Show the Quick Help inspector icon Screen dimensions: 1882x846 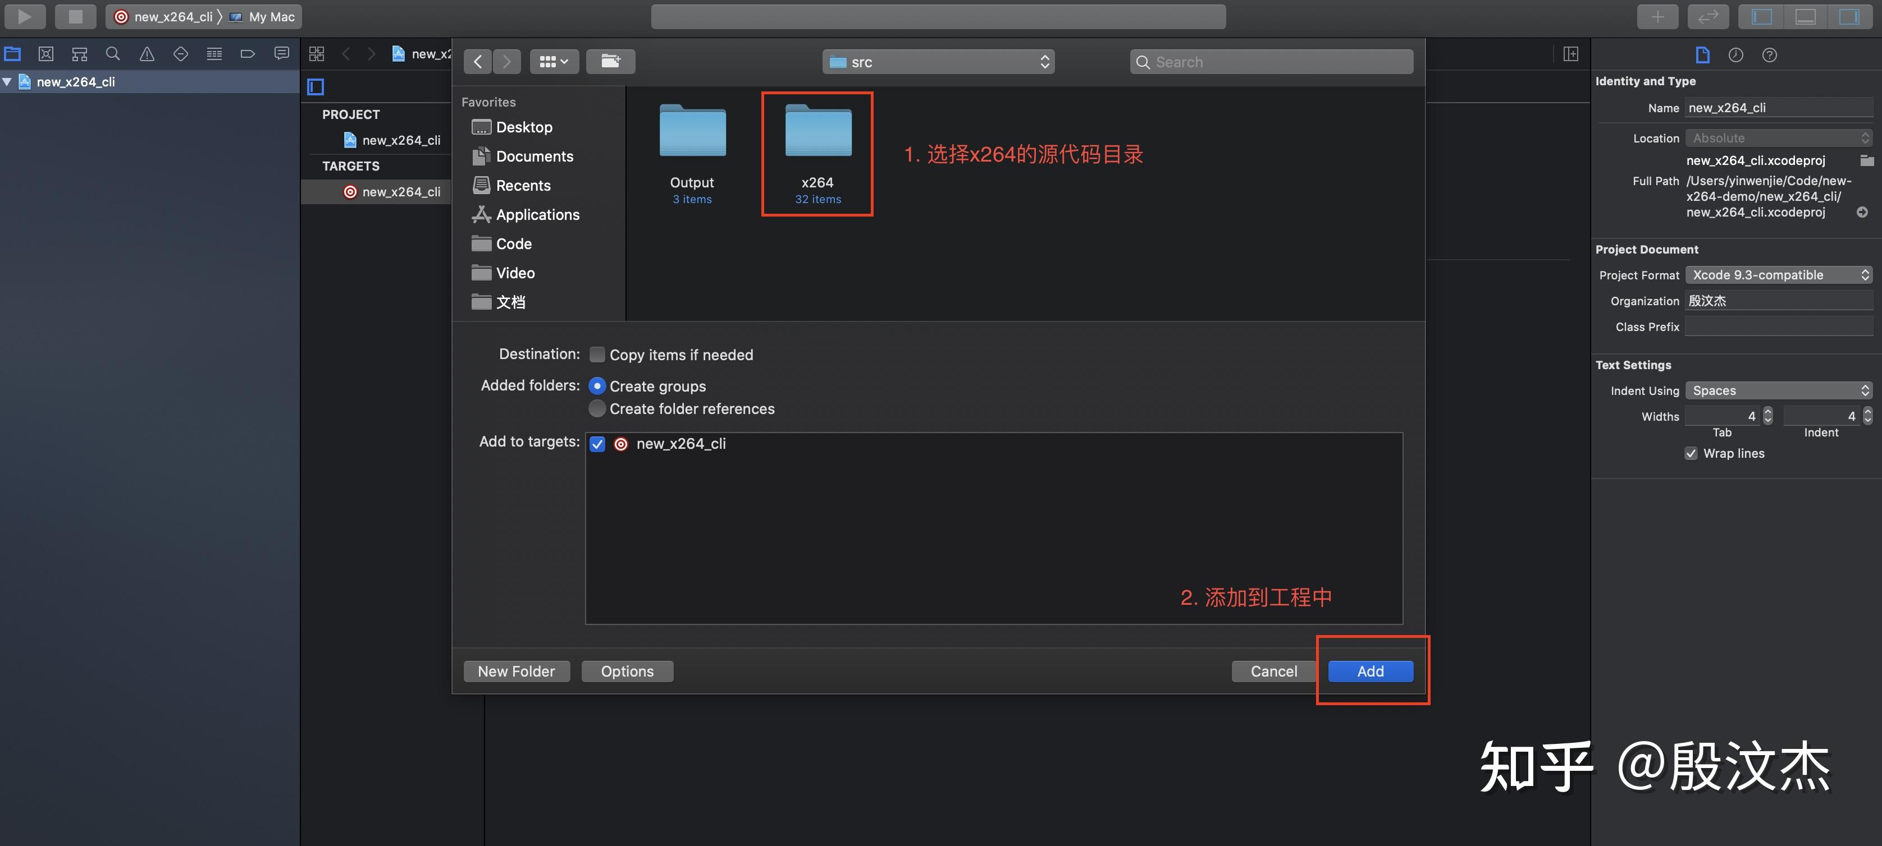[1769, 55]
